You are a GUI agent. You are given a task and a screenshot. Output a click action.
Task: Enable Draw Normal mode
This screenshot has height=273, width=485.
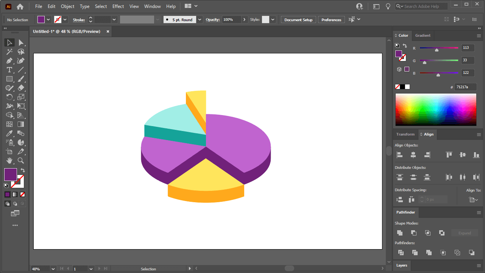(8, 204)
